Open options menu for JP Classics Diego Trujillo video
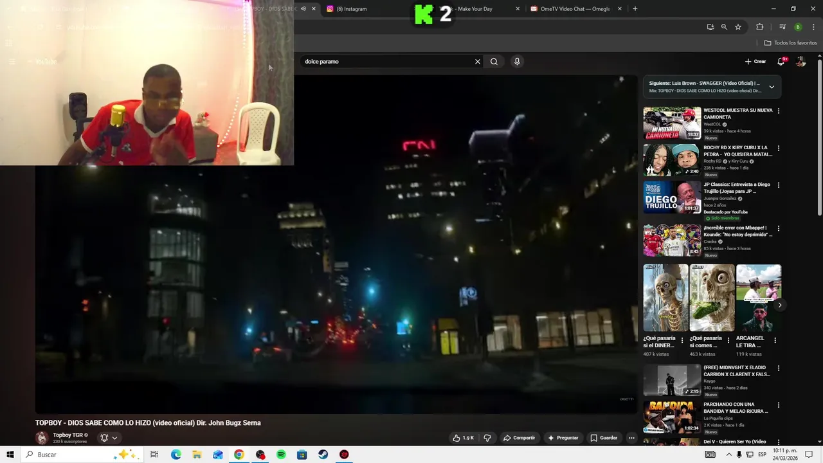The width and height of the screenshot is (823, 463). click(x=779, y=185)
